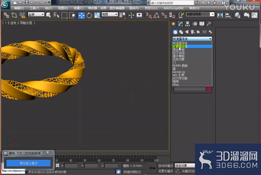
Task: Activate the Select and Rotate tool
Action: [89, 15]
